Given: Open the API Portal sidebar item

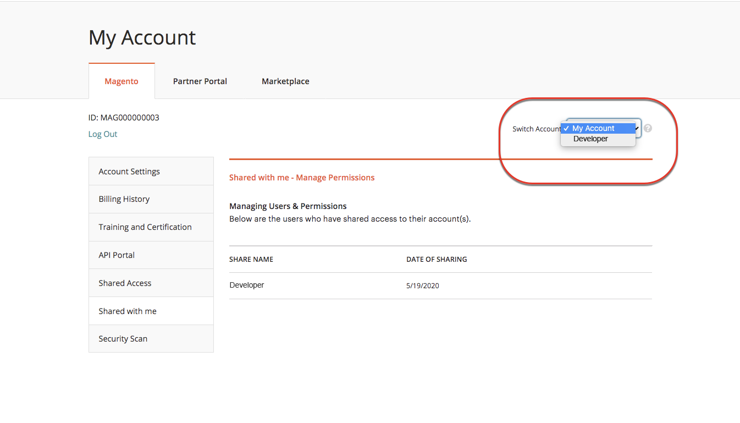Looking at the screenshot, I should point(151,255).
